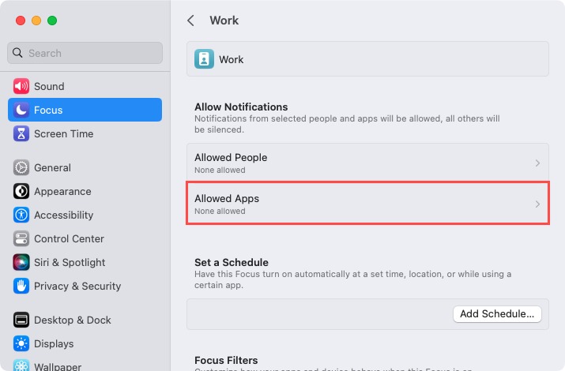565x371 pixels.
Task: Minimize window with yellow button
Action: pyautogui.click(x=36, y=21)
